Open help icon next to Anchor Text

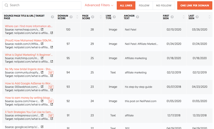(138, 17)
